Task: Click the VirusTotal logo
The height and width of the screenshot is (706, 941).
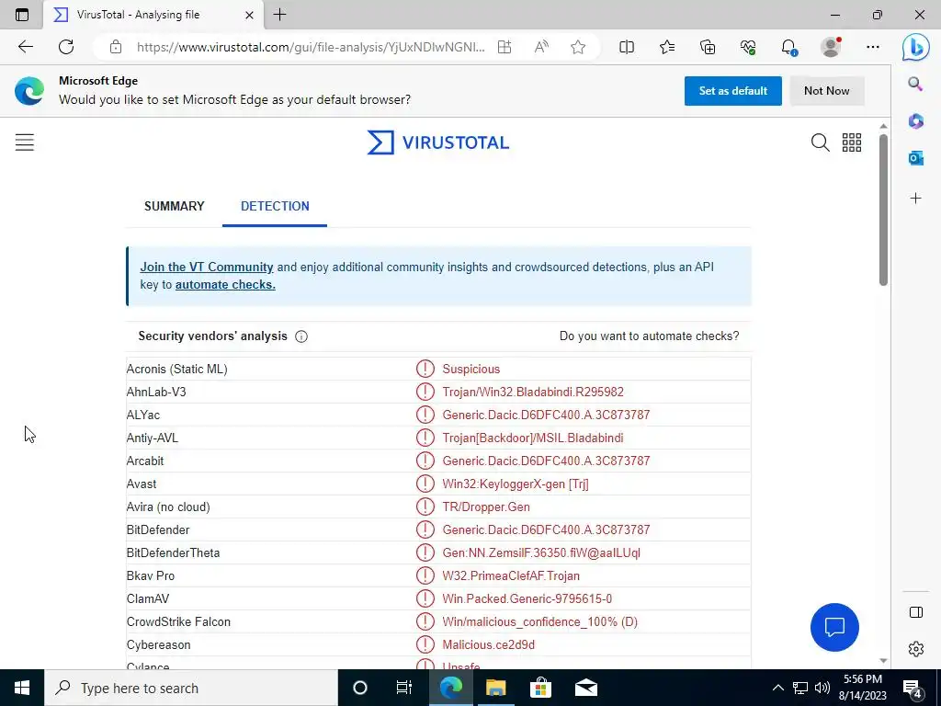Action: (438, 142)
